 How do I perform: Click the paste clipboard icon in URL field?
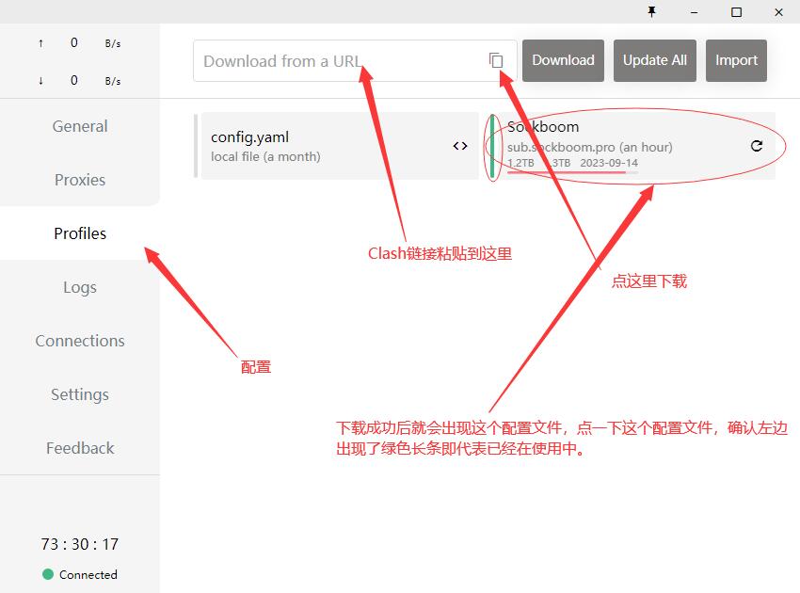(496, 60)
